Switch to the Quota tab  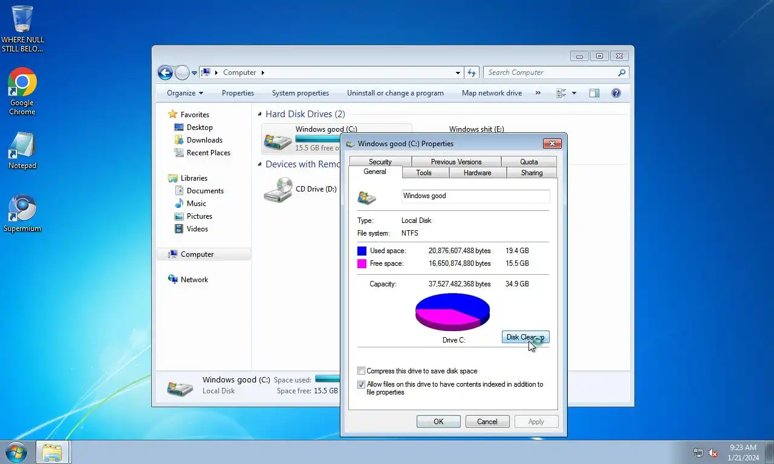coord(529,162)
